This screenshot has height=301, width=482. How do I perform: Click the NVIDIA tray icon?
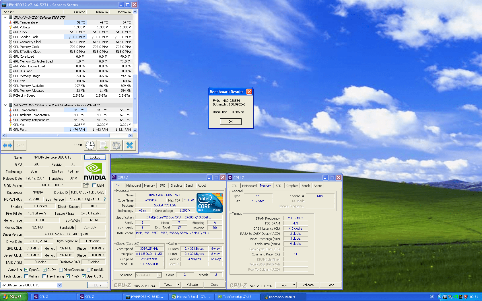pos(456,297)
